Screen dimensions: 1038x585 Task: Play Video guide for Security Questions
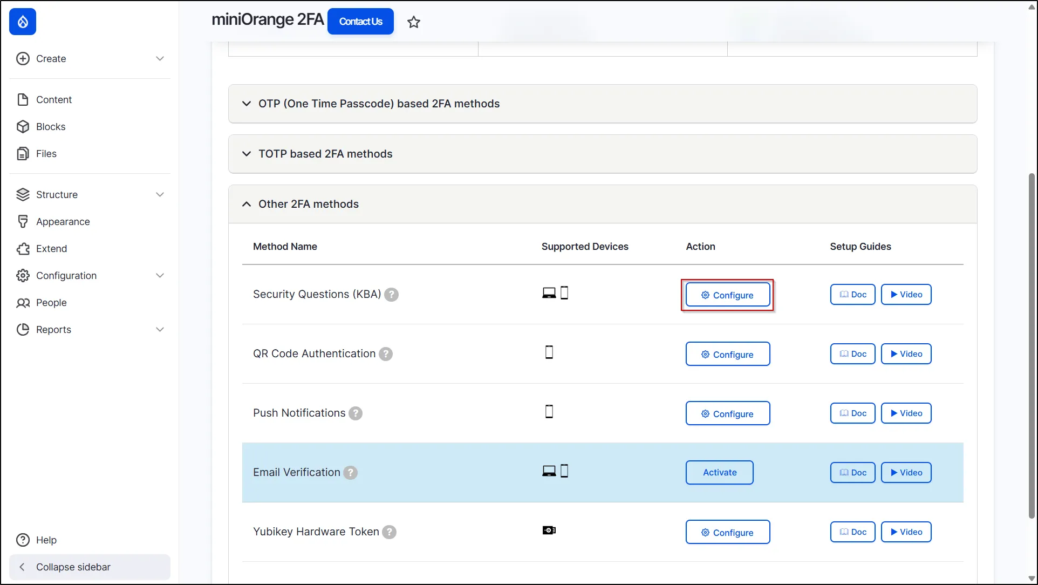[906, 295]
